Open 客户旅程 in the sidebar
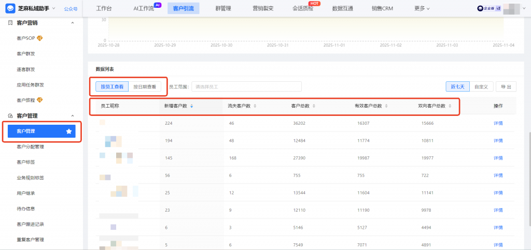This screenshot has height=250, width=531. click(26, 100)
